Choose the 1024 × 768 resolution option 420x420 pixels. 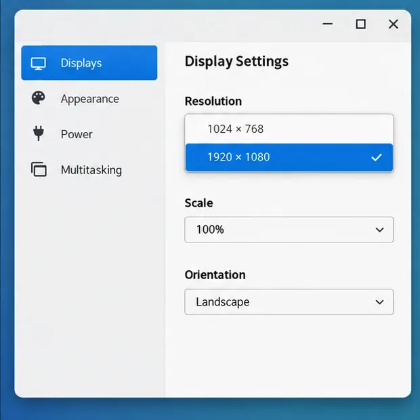pos(289,129)
